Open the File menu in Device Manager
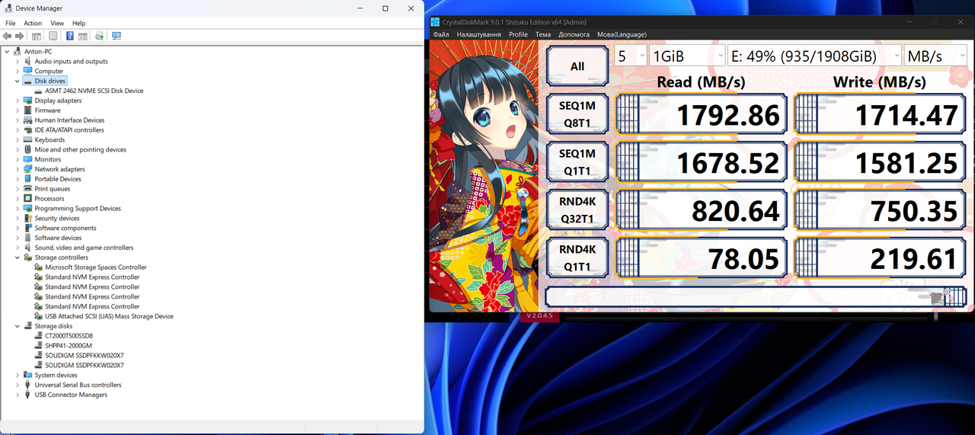This screenshot has width=975, height=435. pos(11,23)
